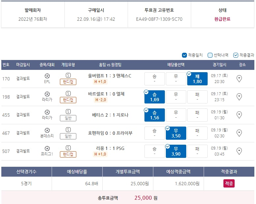The image size is (256, 204).
Task: Click 무 3.50 for 호펜하임 vs 프라이부
Action: pos(176,133)
